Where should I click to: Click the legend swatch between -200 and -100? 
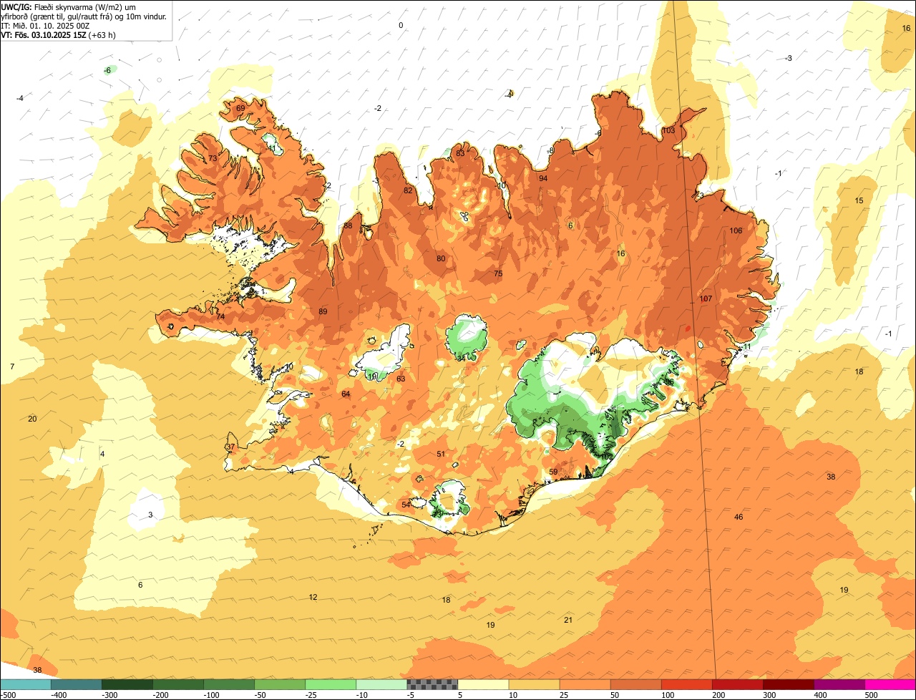click(178, 684)
